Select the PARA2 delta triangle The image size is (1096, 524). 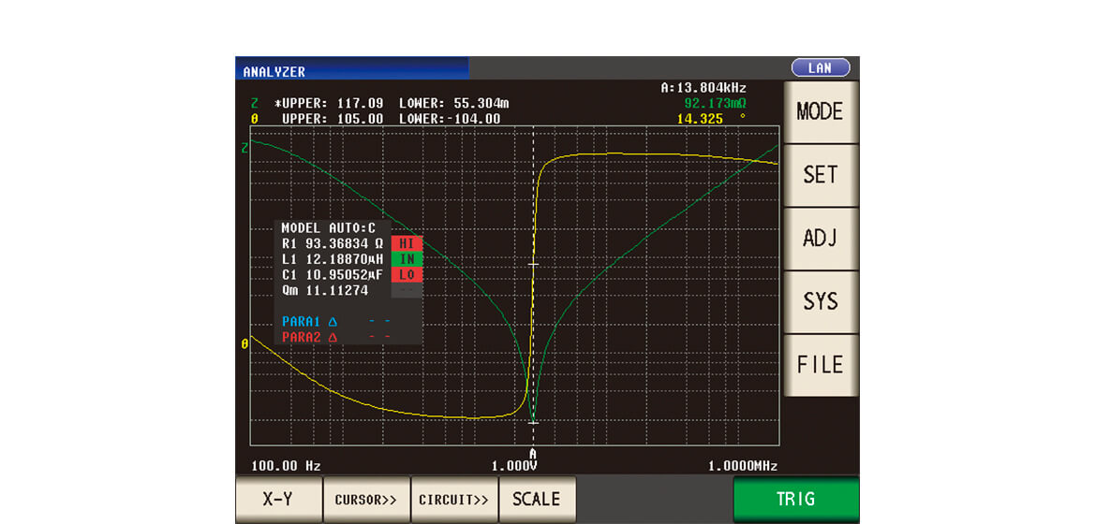[333, 337]
